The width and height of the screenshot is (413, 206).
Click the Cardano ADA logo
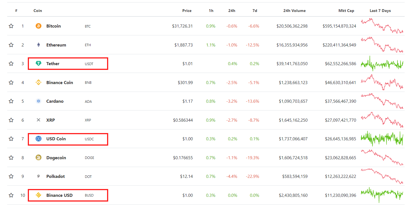[39, 101]
